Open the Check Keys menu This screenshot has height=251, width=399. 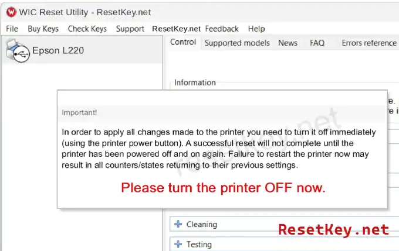click(87, 29)
